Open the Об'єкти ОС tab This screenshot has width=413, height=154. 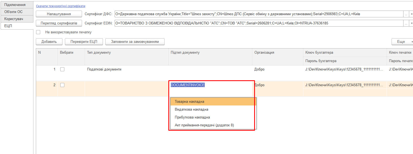pyautogui.click(x=17, y=12)
